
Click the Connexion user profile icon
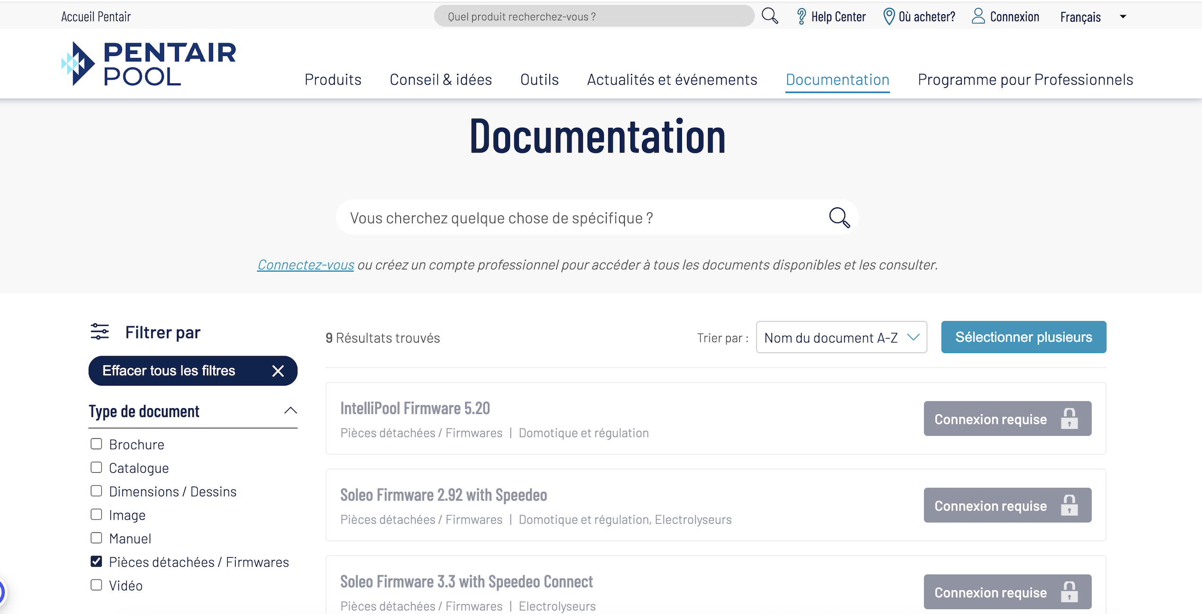[978, 16]
